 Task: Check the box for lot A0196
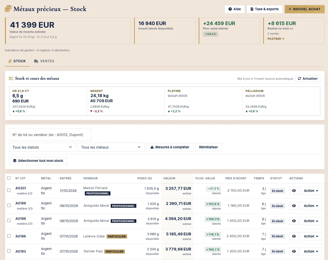[9, 236]
